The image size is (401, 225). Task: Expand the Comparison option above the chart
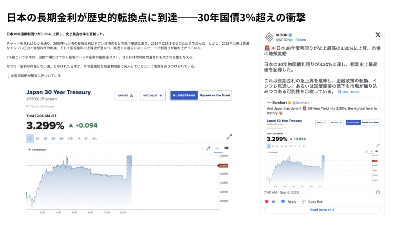click(37, 149)
